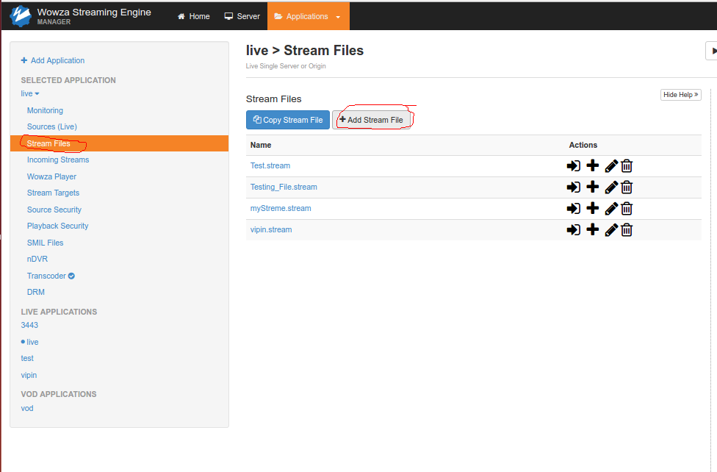Edit Testing_File.stream with the pencil icon
Viewport: 717px width, 472px height.
pos(611,187)
